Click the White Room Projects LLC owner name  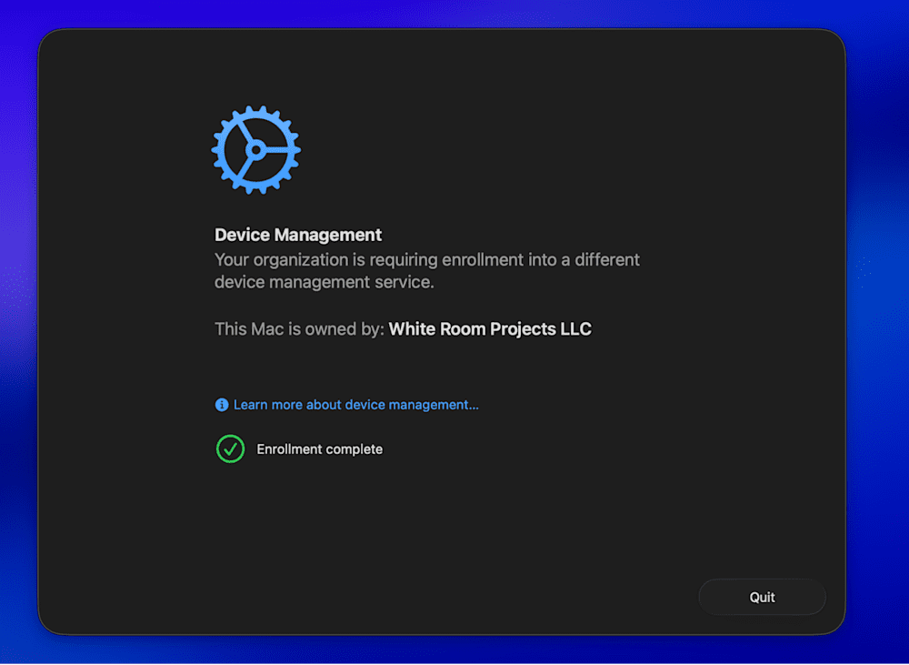(490, 329)
